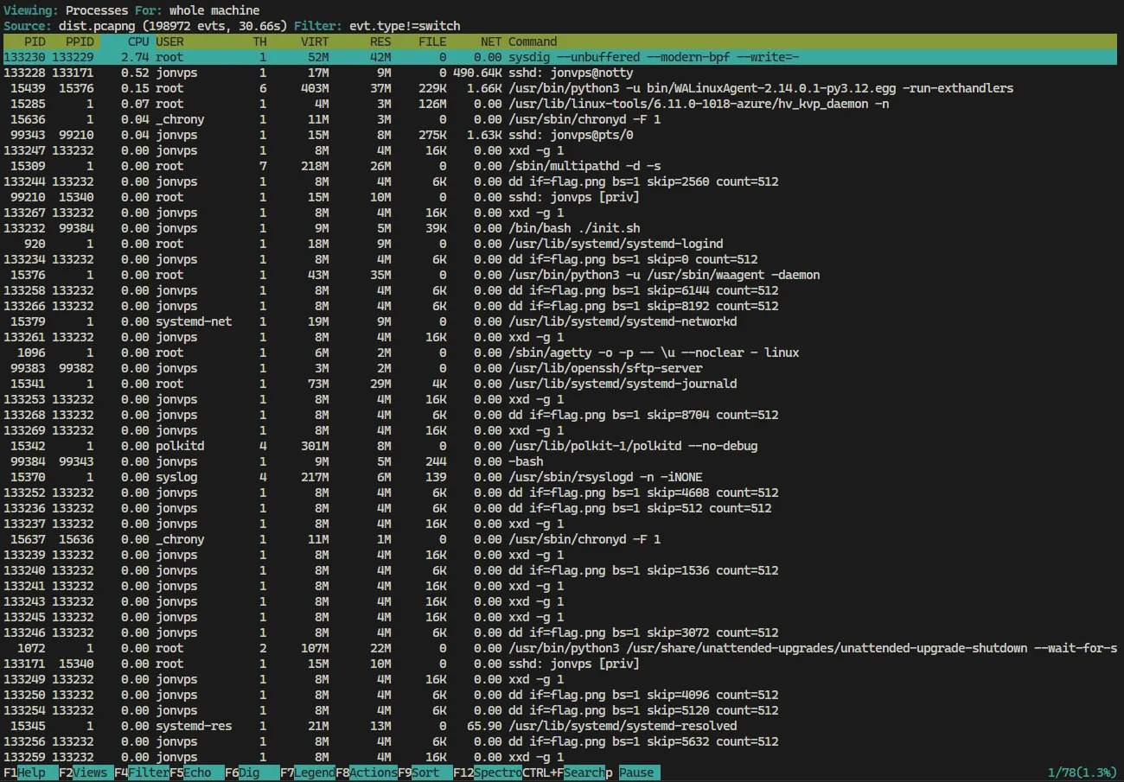The width and height of the screenshot is (1124, 782).
Task: Select the sshd: jonvps@notty row
Action: pyautogui.click(x=560, y=73)
